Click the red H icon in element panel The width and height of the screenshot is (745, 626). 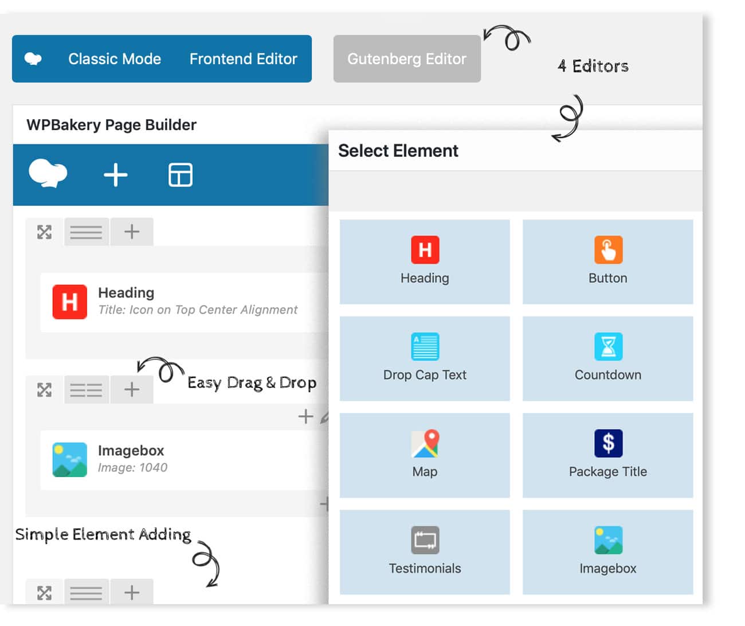click(x=425, y=250)
